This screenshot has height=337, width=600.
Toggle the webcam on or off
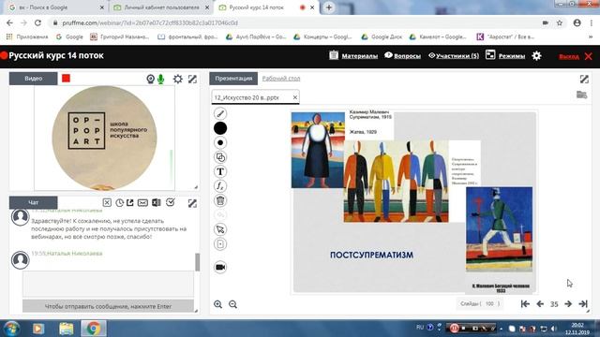pyautogui.click(x=150, y=79)
